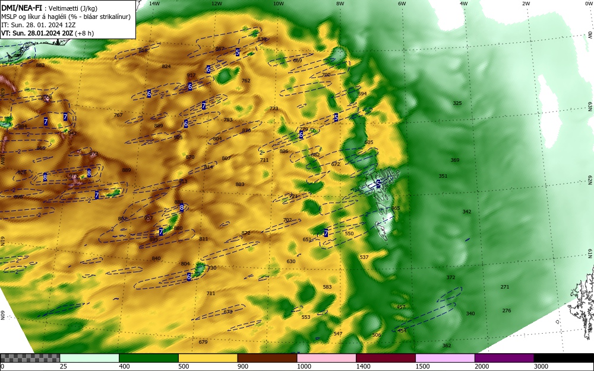
Task: Select the light purple 1500–2000 legend swatch
Action: coord(445,358)
